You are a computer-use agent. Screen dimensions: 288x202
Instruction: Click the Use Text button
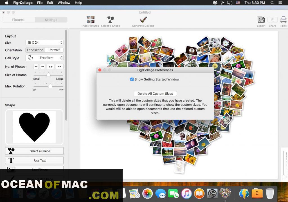tap(34, 160)
